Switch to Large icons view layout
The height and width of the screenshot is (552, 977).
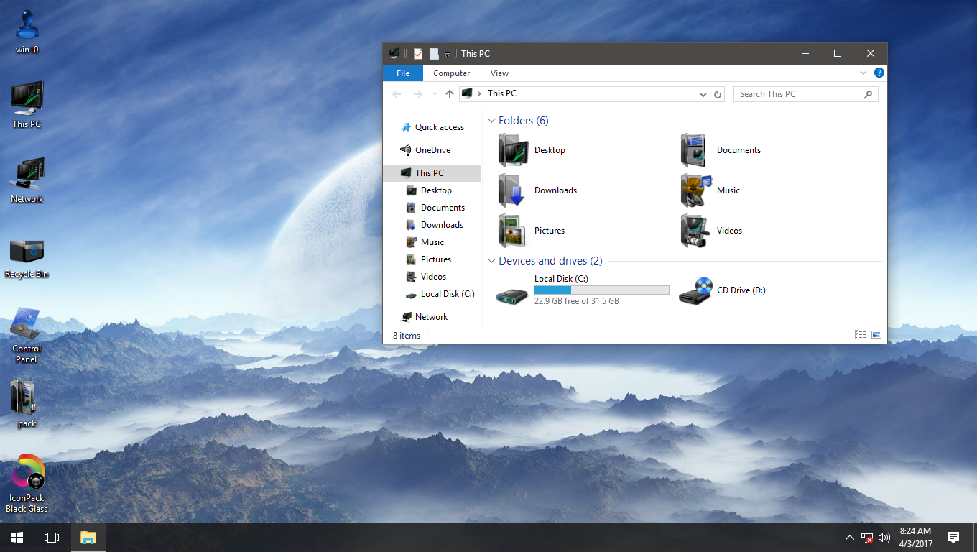876,335
